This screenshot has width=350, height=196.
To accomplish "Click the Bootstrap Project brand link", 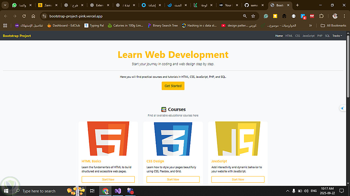I will (x=17, y=36).
